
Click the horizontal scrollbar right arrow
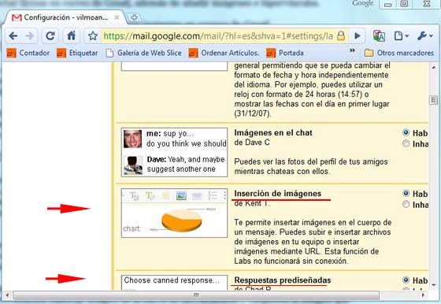pos(423,295)
